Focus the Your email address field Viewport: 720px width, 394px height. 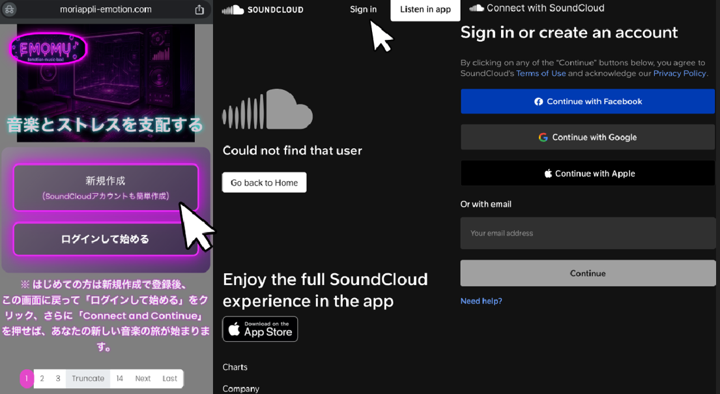pyautogui.click(x=588, y=233)
